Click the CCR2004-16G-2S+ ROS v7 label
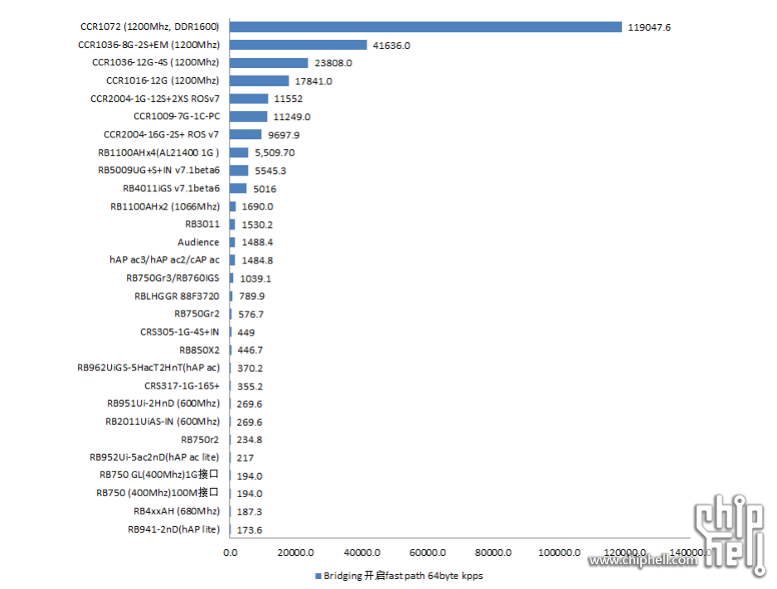 161,135
